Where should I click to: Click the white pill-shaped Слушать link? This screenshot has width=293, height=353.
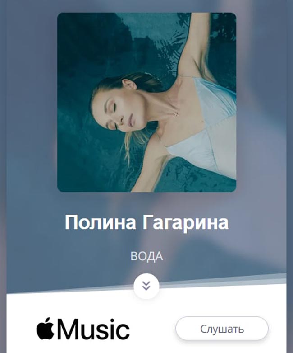(x=222, y=329)
